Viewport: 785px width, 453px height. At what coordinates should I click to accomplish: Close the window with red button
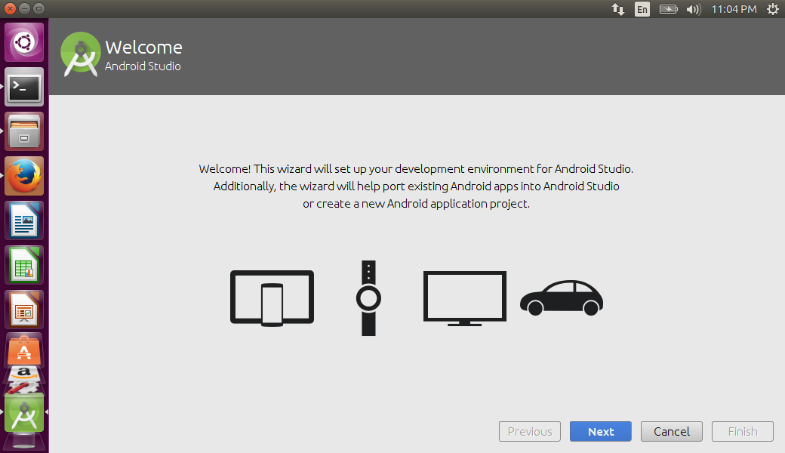[10, 8]
